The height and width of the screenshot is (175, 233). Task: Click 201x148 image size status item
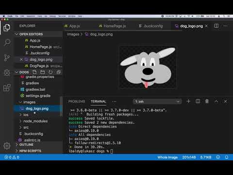(x=189, y=157)
